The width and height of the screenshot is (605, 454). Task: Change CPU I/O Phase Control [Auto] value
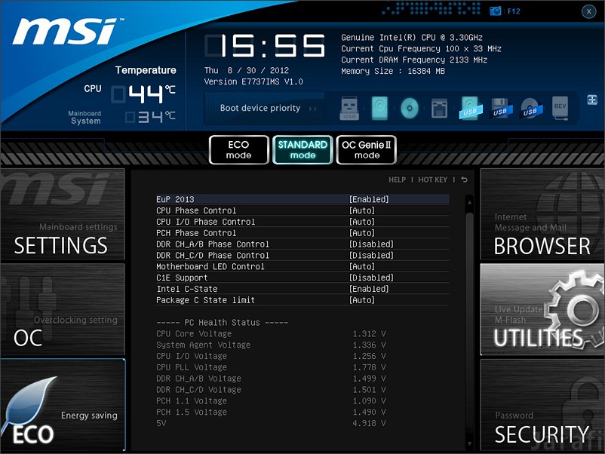pos(362,222)
